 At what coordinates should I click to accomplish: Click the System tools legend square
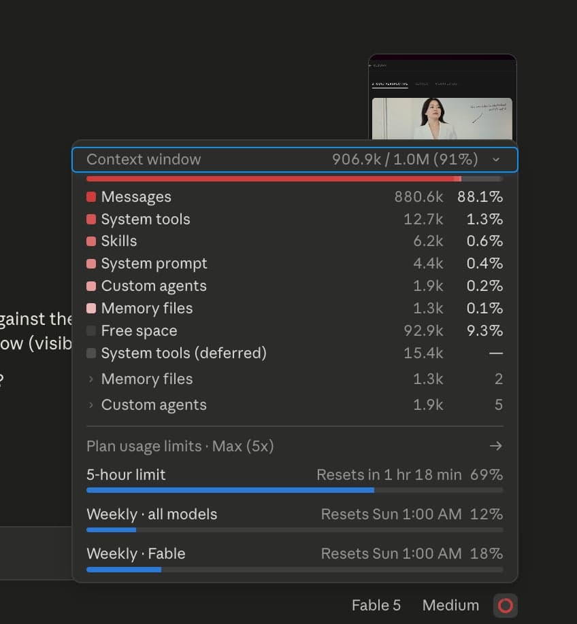point(91,220)
